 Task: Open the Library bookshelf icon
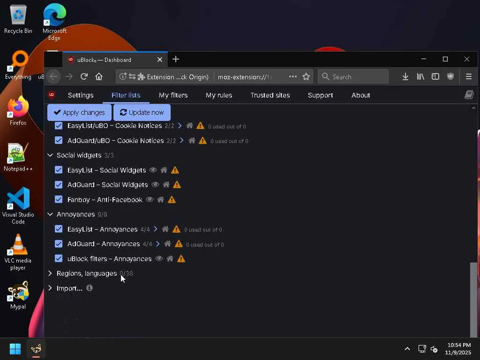[420, 76]
